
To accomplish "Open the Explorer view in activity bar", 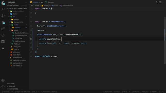I will 3,3.
